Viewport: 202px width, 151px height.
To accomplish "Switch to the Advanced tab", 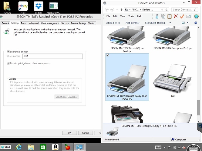I will 34,23.
